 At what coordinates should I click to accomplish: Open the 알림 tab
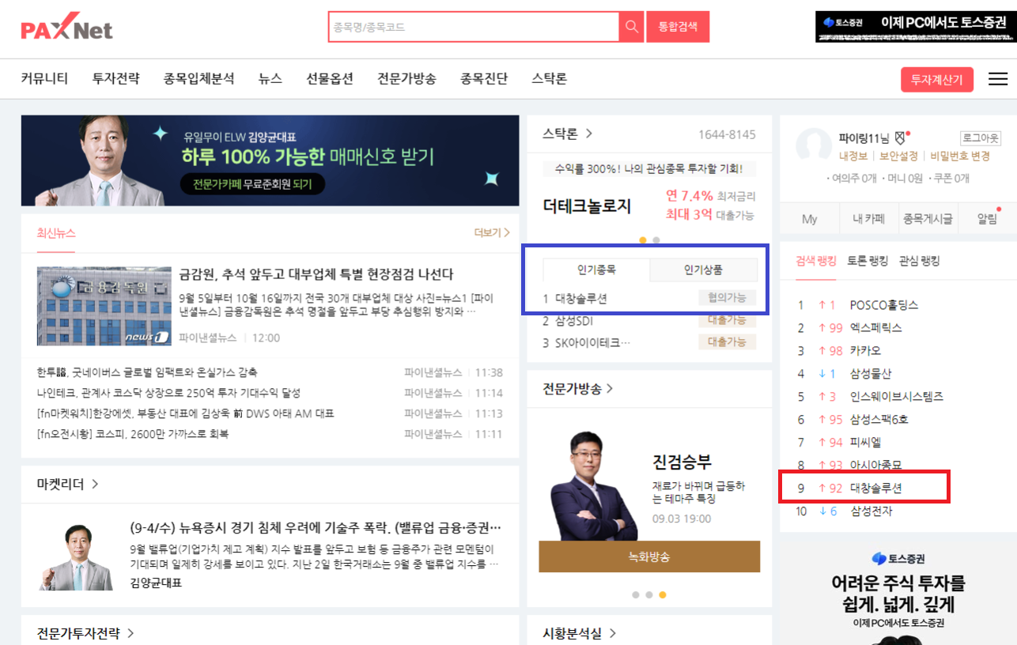[987, 219]
